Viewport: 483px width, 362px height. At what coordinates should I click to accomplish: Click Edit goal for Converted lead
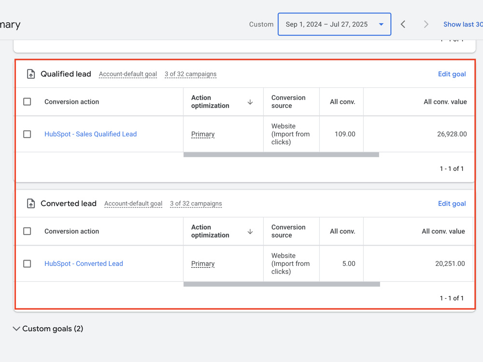tap(452, 204)
